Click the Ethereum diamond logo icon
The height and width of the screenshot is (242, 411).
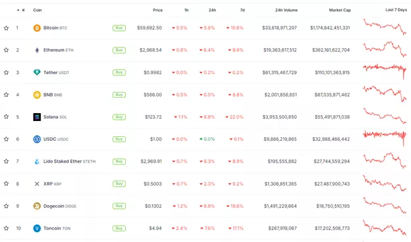[x=37, y=50]
